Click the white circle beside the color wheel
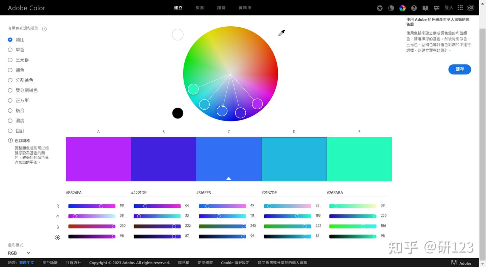Viewport: 486px width, 267px height. click(178, 34)
